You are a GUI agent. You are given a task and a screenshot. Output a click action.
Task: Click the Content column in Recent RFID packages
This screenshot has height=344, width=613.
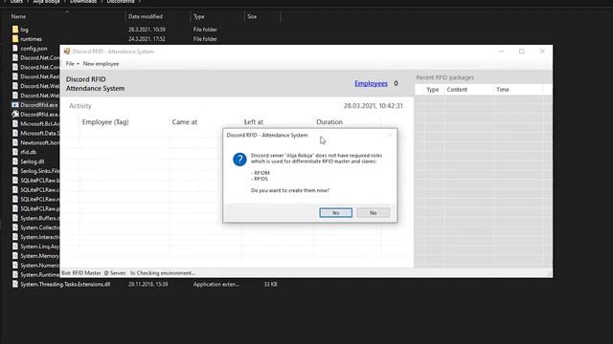(457, 90)
